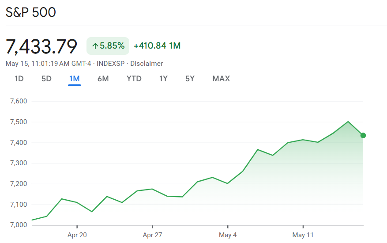Switch to the 1D time range tab
387x243 pixels.
(19, 79)
